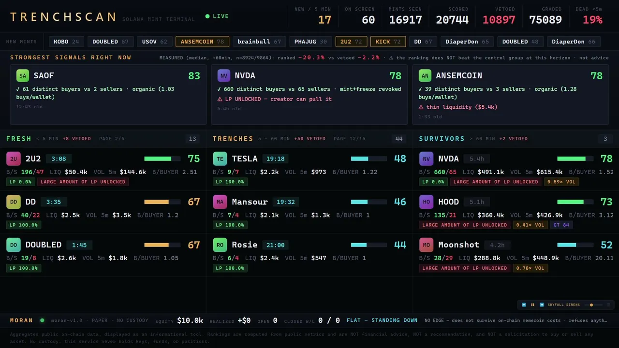Select the highlighted 2U2 72 mint chip
619x348 pixels.
351,42
